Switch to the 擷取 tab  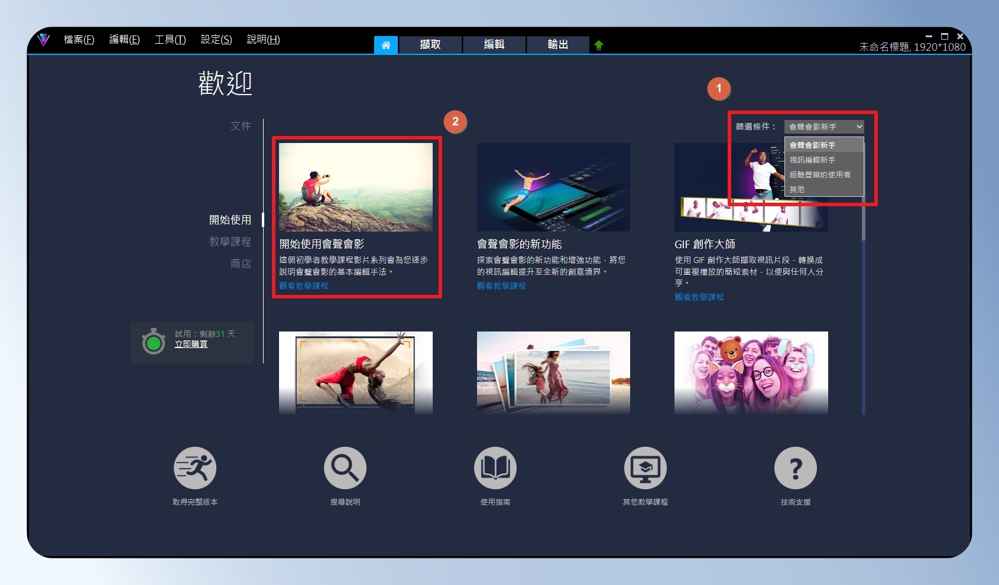coord(430,45)
